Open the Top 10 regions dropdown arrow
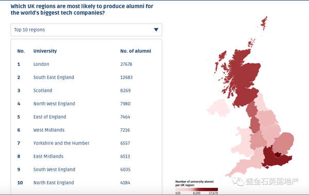This screenshot has width=309, height=195. click(x=156, y=29)
